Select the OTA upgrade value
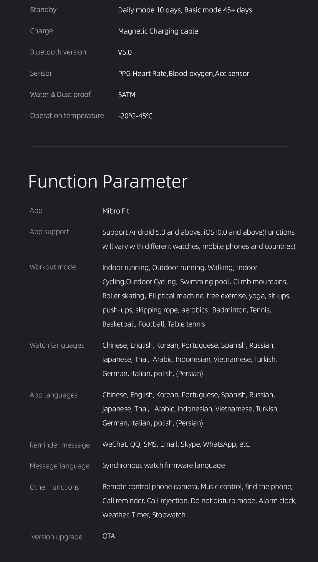The image size is (318, 562). [109, 536]
